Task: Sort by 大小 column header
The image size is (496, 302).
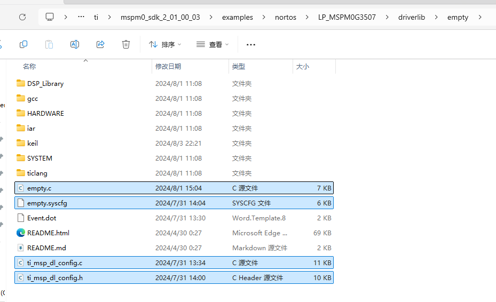Action: pyautogui.click(x=302, y=66)
